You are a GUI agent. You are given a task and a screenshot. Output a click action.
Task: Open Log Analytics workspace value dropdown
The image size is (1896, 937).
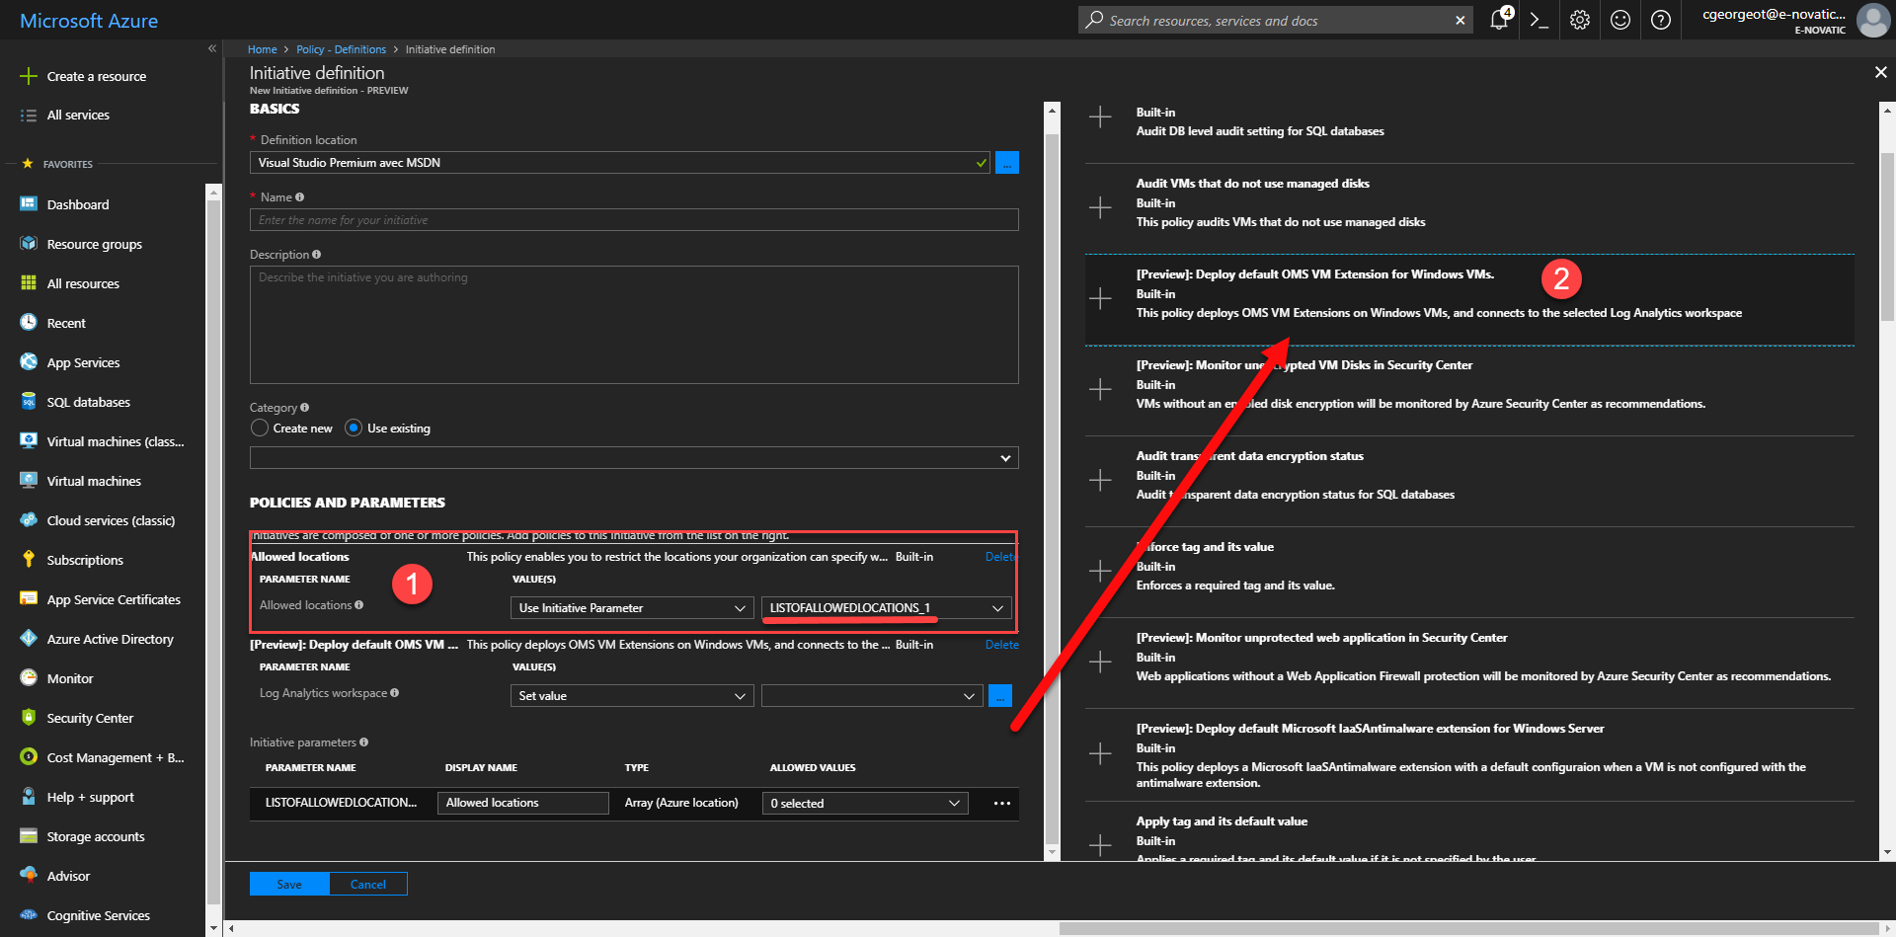tap(873, 696)
